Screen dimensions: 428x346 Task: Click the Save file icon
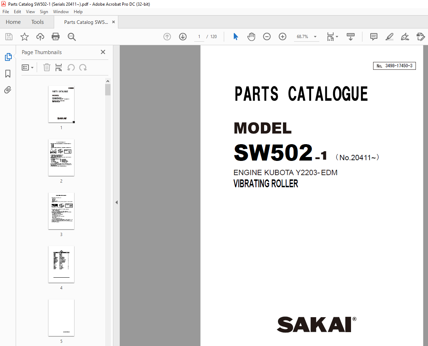click(x=9, y=37)
